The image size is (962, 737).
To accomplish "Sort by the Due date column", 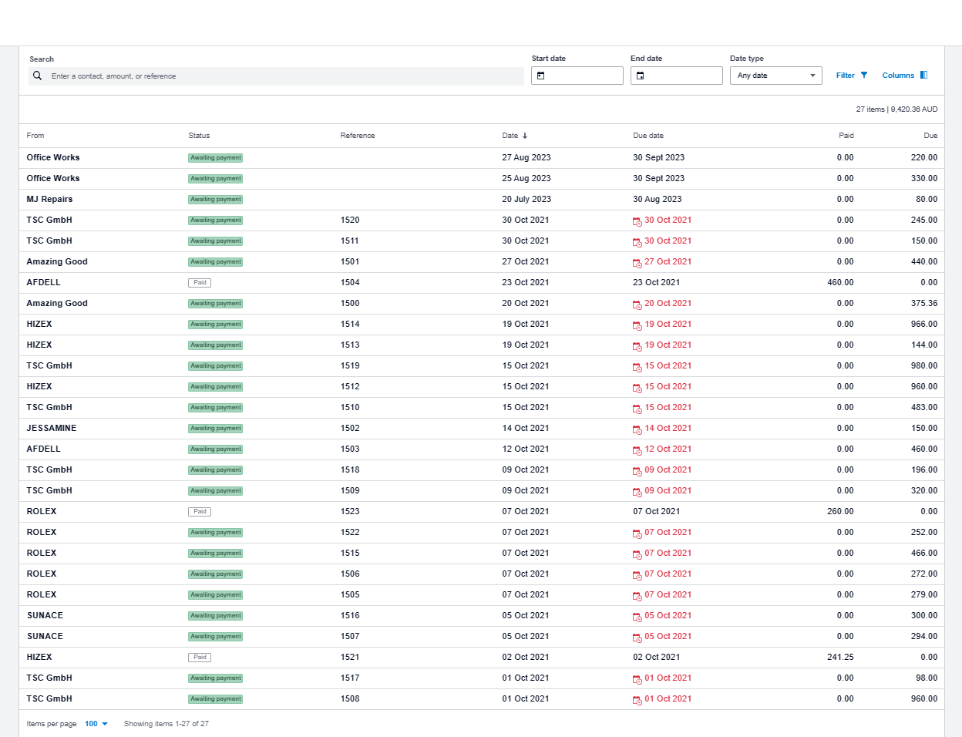I will (x=648, y=136).
